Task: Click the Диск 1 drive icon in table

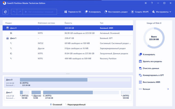Action: (7, 38)
